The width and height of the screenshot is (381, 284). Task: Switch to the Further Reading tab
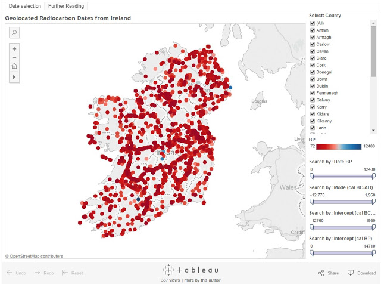(x=66, y=6)
